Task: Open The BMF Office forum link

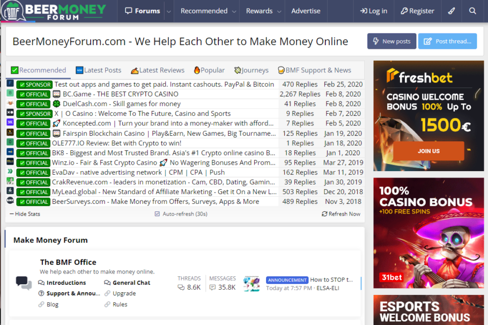Action: click(x=68, y=262)
